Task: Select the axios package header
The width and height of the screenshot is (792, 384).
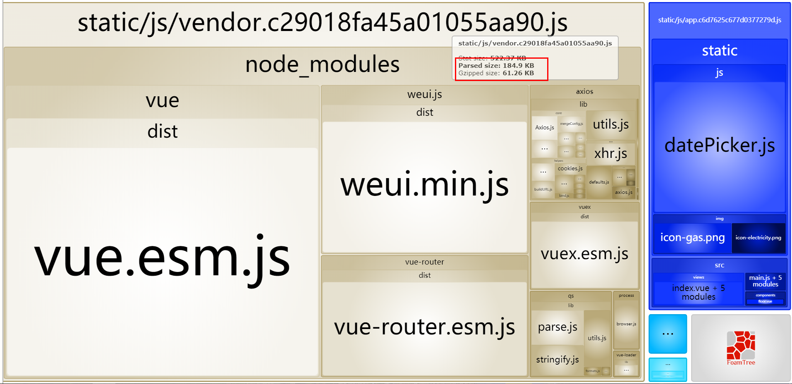Action: tap(584, 91)
